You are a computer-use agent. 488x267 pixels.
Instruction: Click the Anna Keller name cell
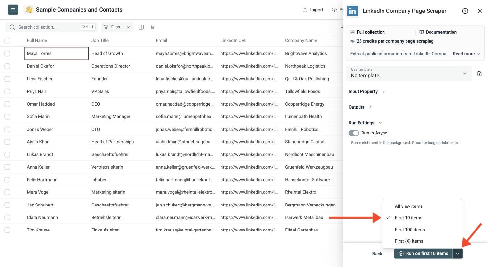click(x=56, y=167)
